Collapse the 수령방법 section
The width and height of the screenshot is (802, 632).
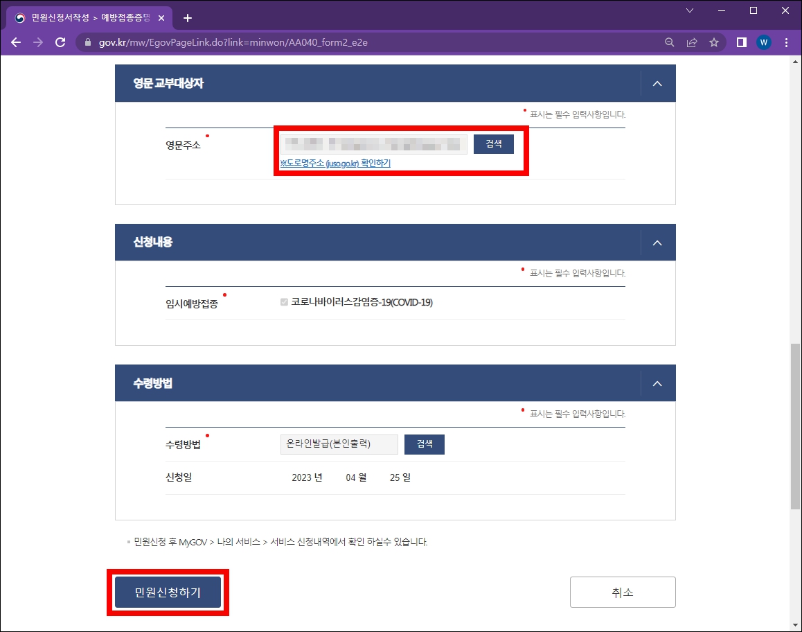657,383
